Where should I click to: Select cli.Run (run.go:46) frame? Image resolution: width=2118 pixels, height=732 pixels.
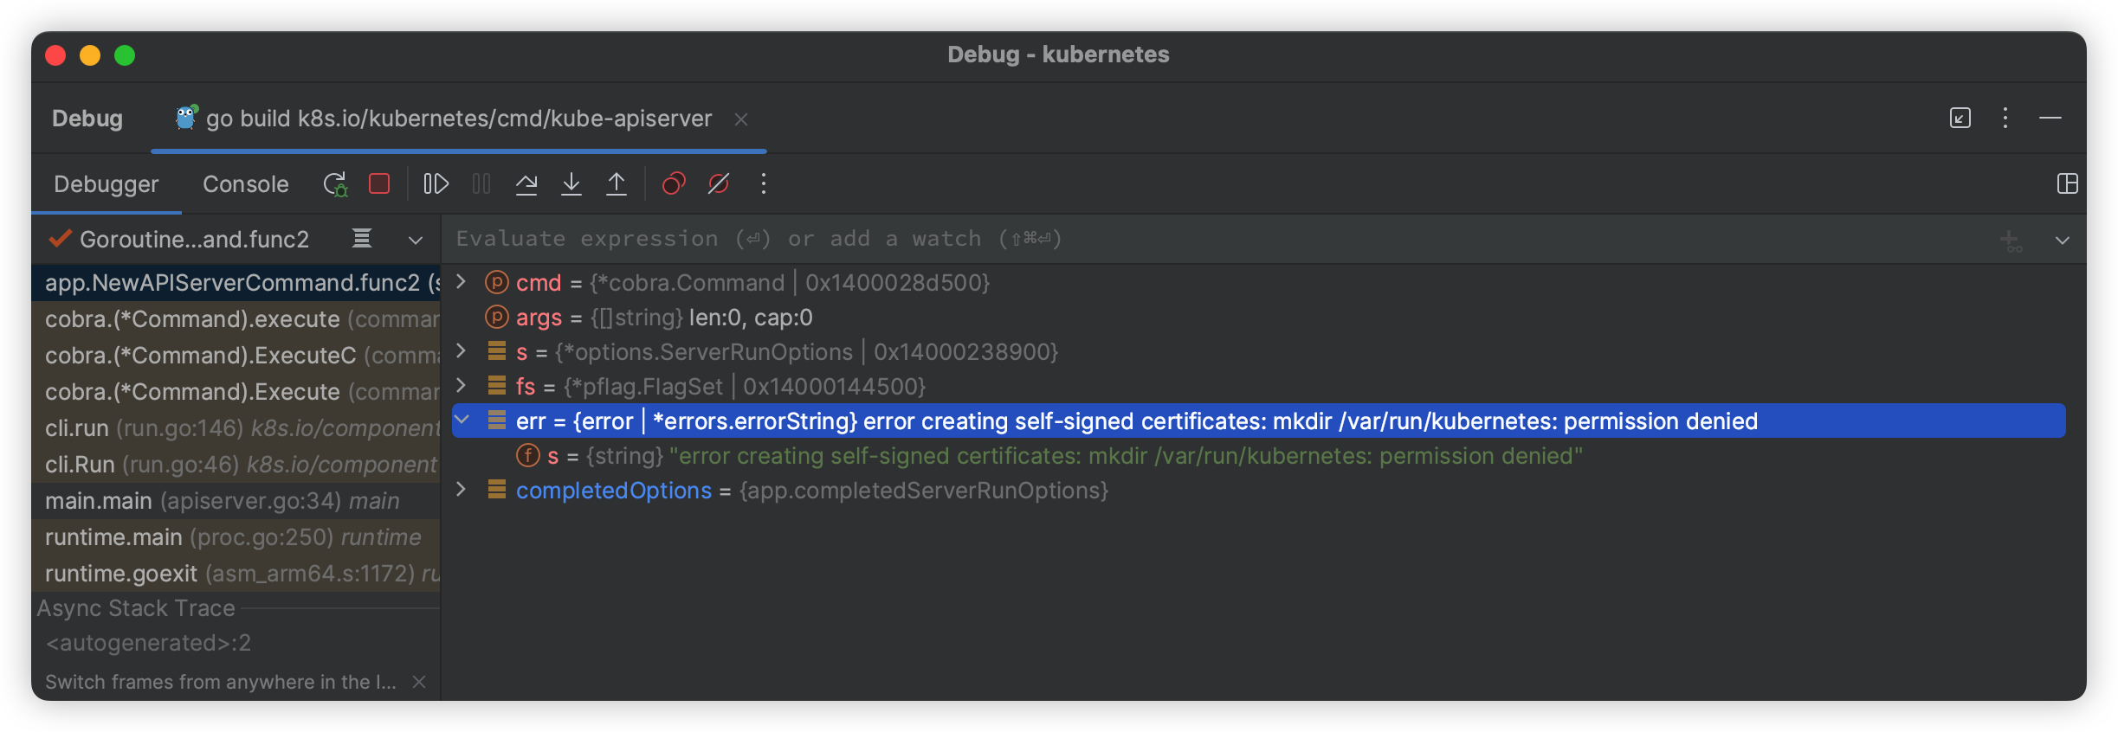tap(236, 465)
